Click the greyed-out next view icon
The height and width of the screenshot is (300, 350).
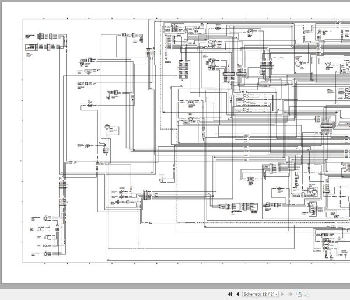click(307, 294)
